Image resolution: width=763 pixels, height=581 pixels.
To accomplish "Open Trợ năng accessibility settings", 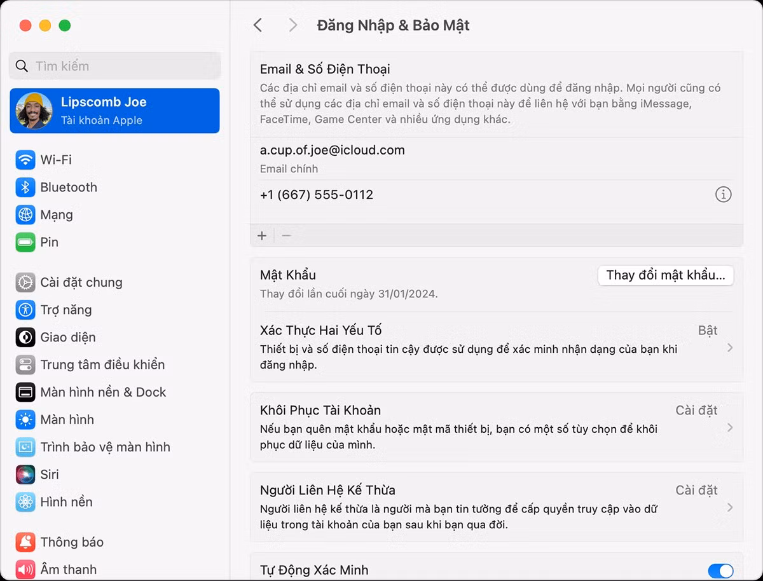I will point(25,310).
